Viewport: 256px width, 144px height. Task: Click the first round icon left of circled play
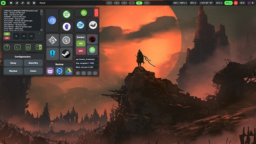click(x=78, y=73)
